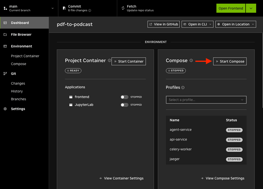Click the external link icon in View in GitHub
The width and height of the screenshot is (263, 189).
150,24
